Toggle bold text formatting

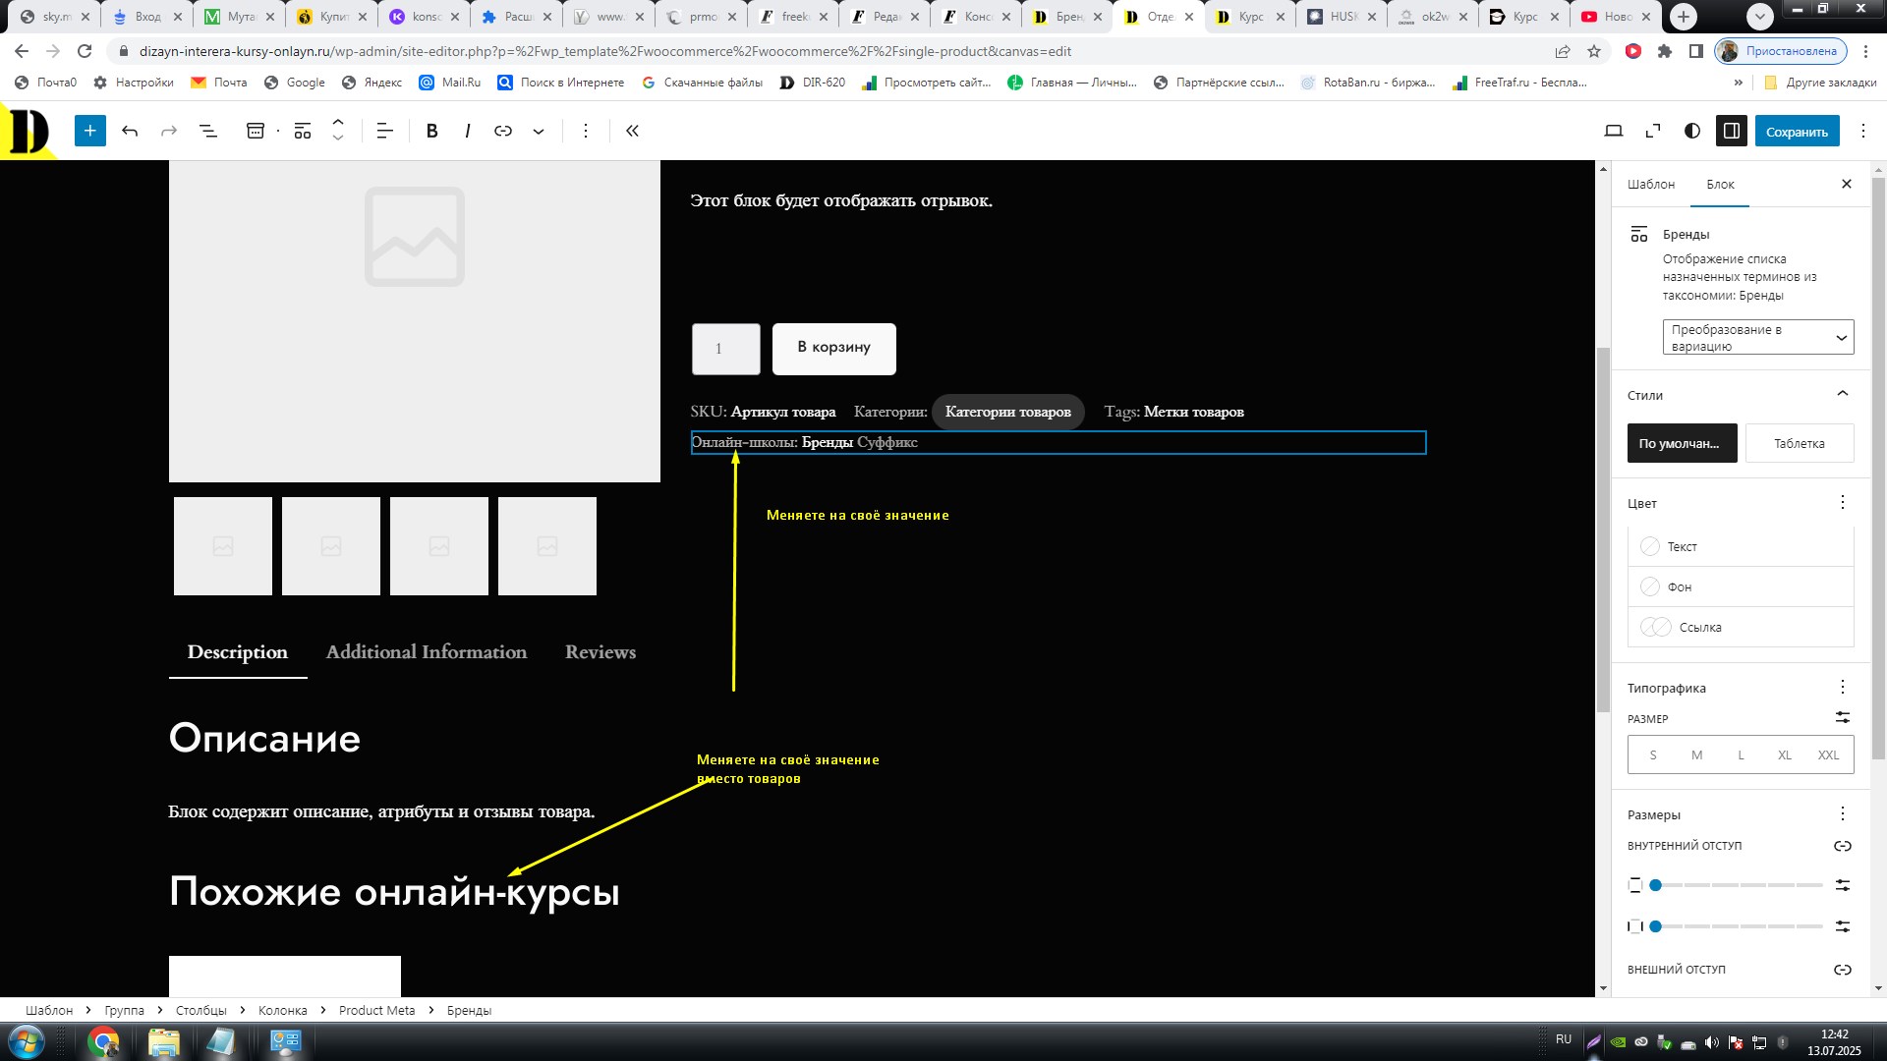[x=431, y=131]
